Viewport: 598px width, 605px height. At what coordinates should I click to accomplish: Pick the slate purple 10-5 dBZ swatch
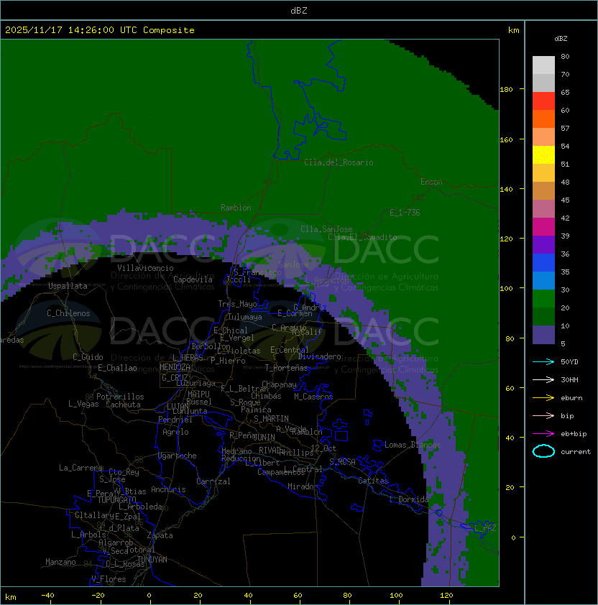coord(543,335)
